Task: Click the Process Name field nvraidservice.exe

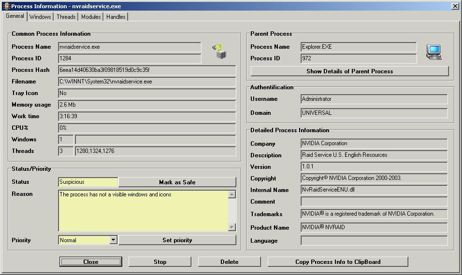Action: (130, 47)
